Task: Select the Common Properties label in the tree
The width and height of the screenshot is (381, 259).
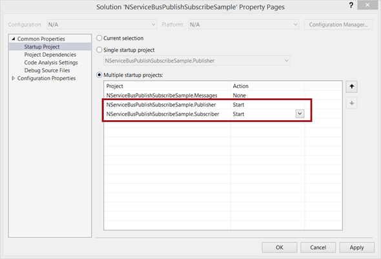Action: (x=41, y=39)
